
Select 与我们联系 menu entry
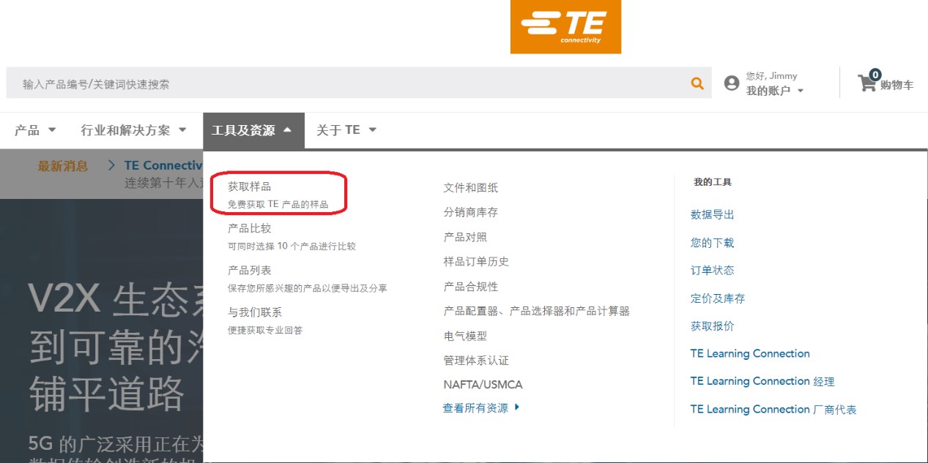255,312
